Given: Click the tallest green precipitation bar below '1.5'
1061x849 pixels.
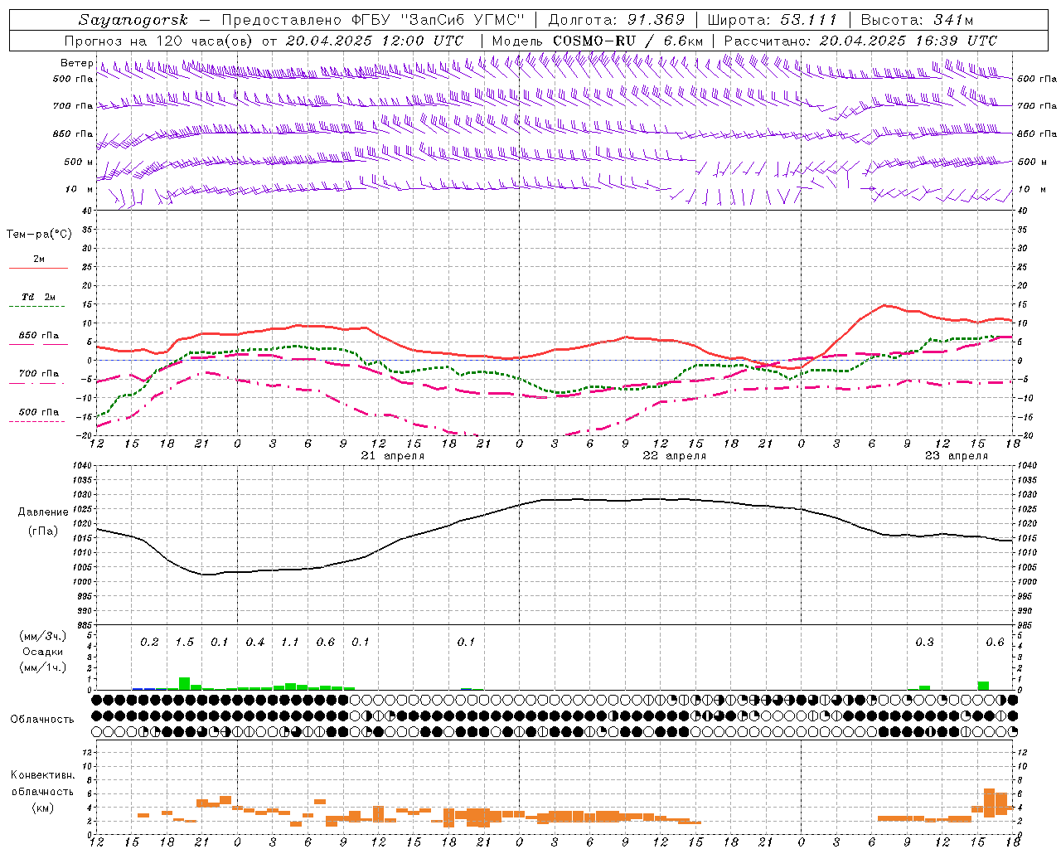Looking at the screenshot, I should point(185,684).
